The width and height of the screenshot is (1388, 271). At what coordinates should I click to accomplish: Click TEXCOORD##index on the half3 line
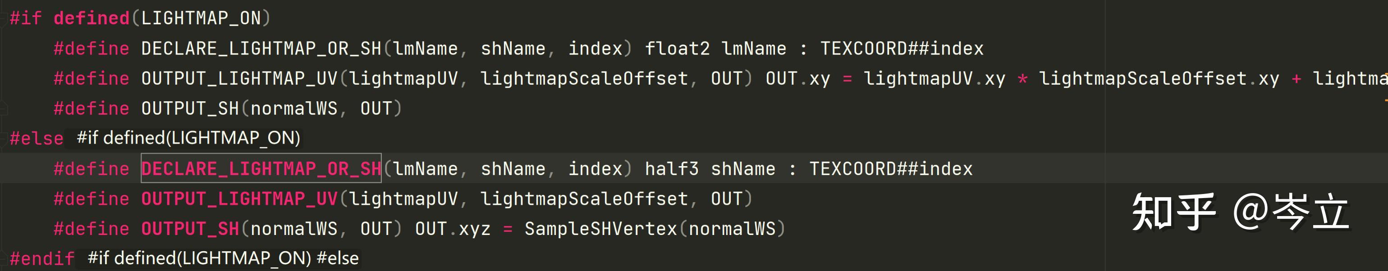tap(891, 169)
